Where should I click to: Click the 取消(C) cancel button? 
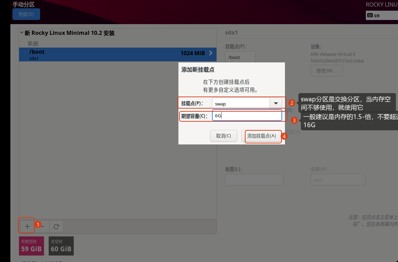223,136
